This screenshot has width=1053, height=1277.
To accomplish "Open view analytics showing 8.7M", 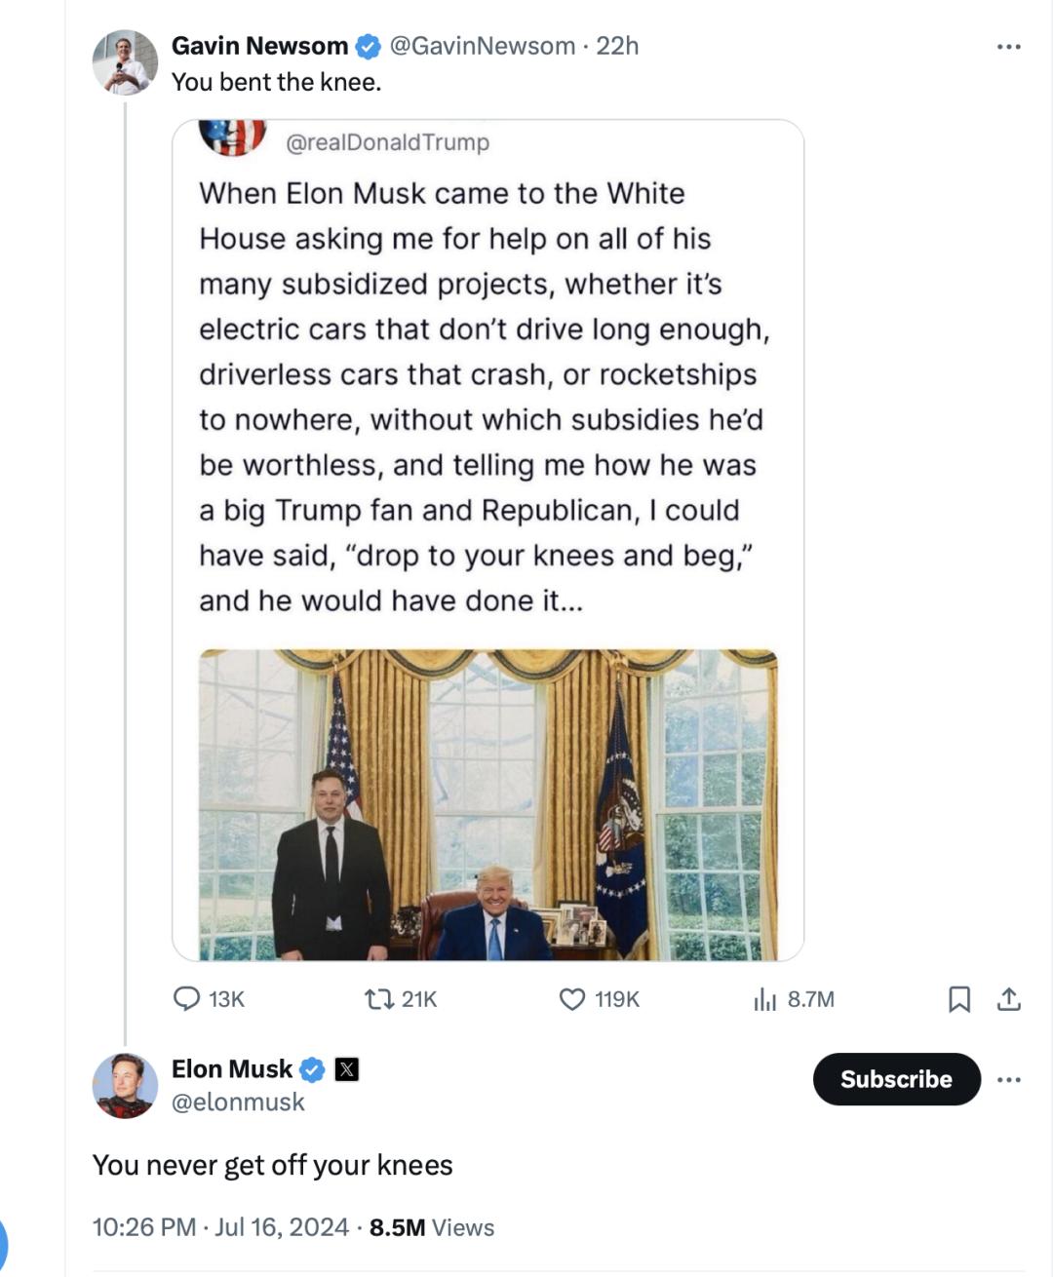I will (x=765, y=998).
